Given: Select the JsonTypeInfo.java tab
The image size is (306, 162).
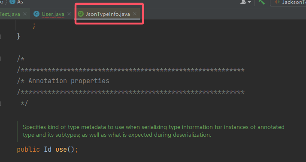Looking at the screenshot, I should pos(108,14).
